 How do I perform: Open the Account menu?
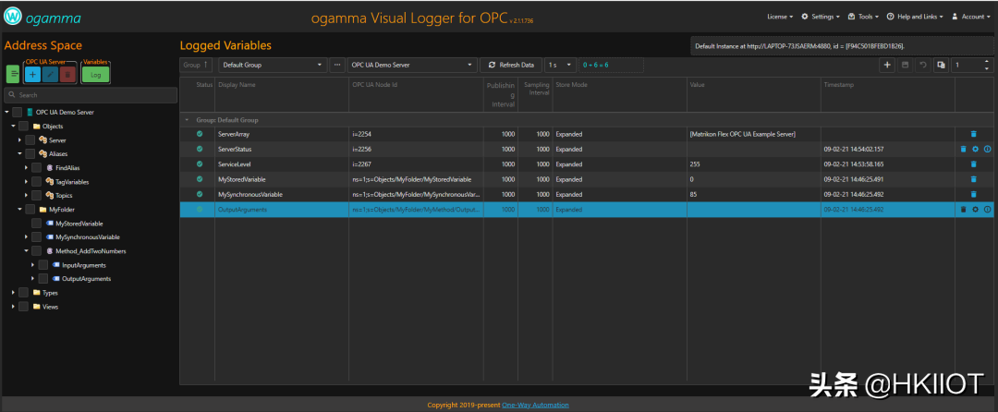click(971, 18)
